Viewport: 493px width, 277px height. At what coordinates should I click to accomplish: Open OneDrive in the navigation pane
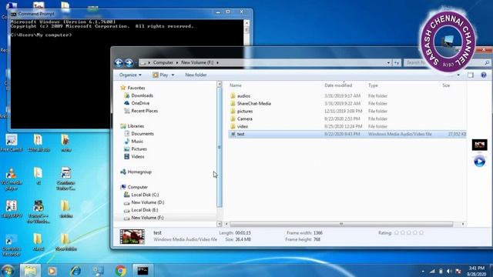(x=140, y=103)
